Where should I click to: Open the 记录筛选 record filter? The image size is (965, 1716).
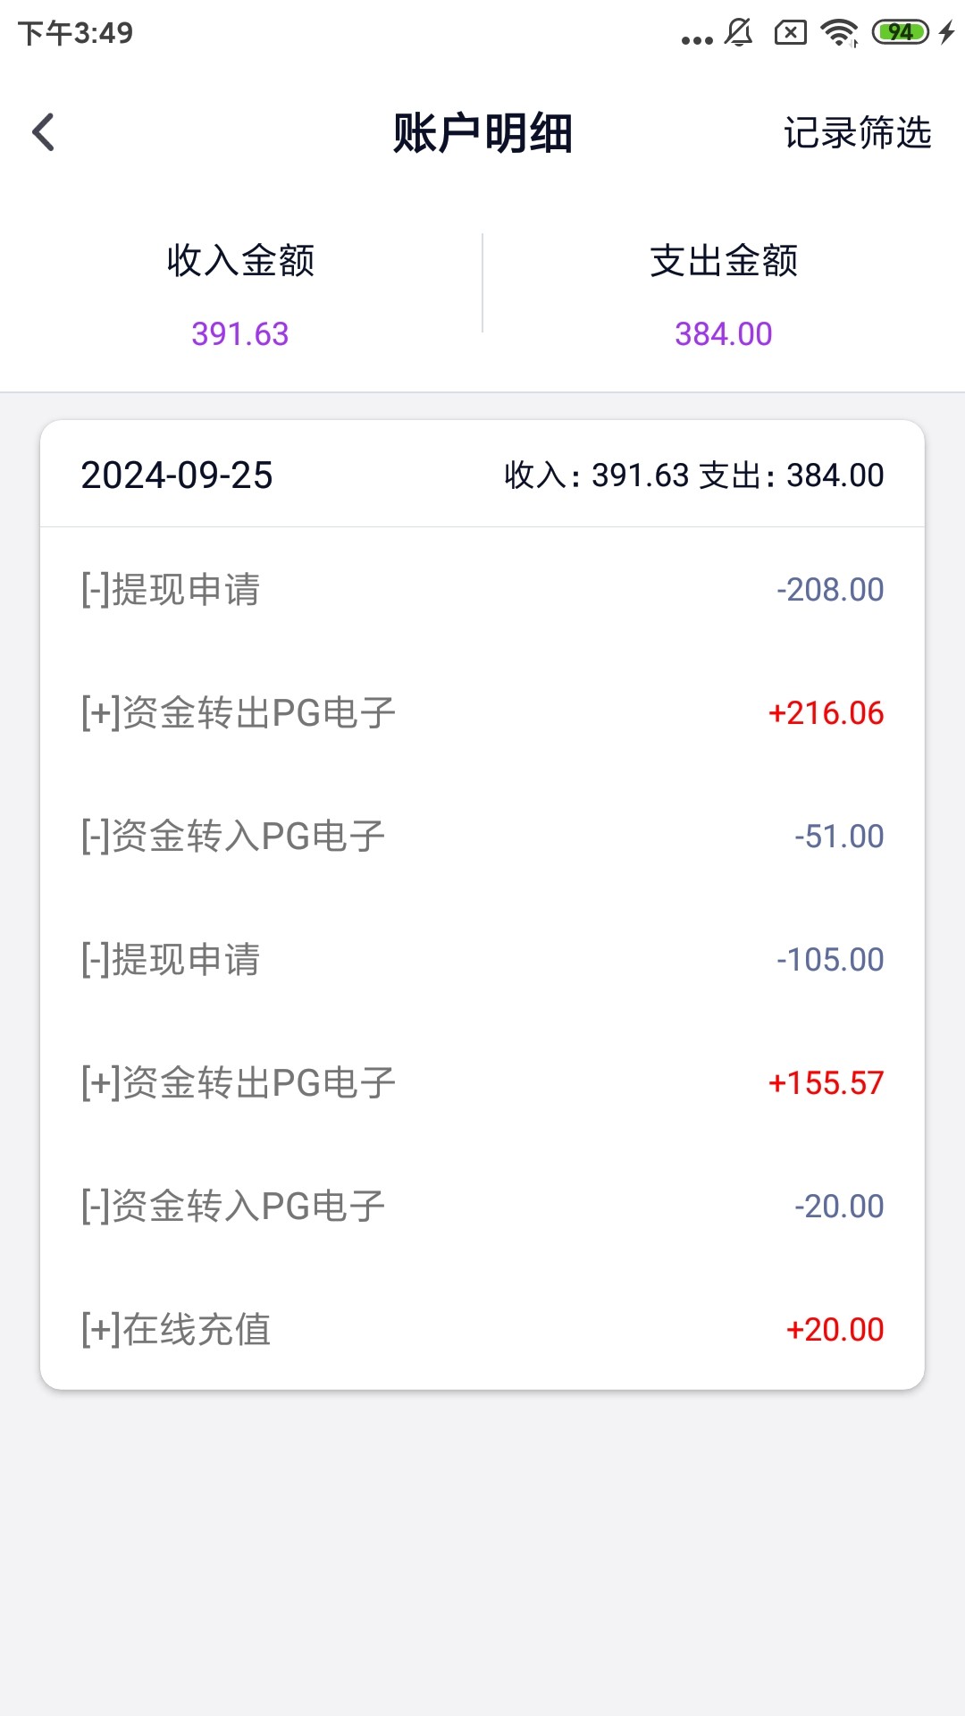[857, 132]
